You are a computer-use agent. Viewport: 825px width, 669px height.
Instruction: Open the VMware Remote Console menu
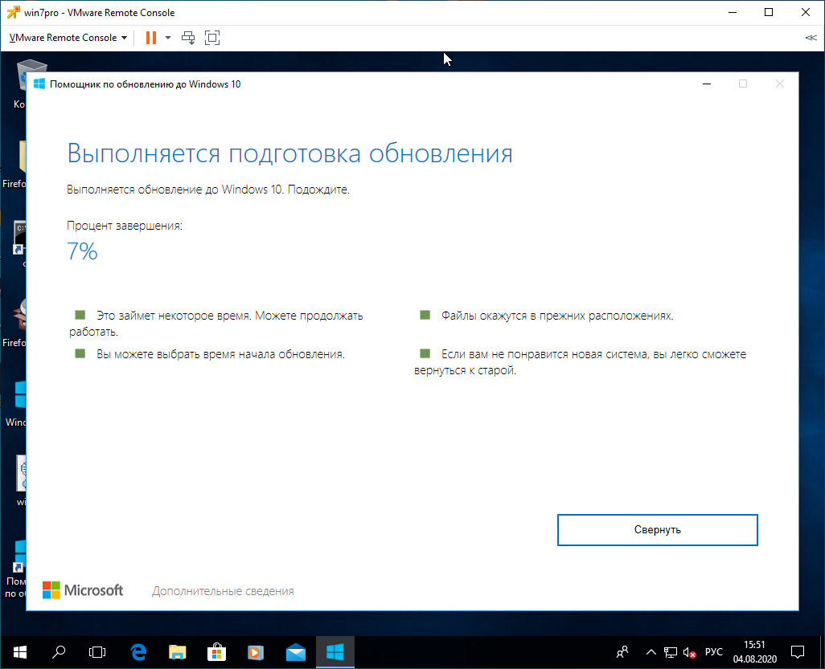68,38
